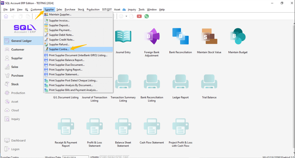Click the cloud icon in the menu bar
Screen dimensions: 295x158
[124, 9]
